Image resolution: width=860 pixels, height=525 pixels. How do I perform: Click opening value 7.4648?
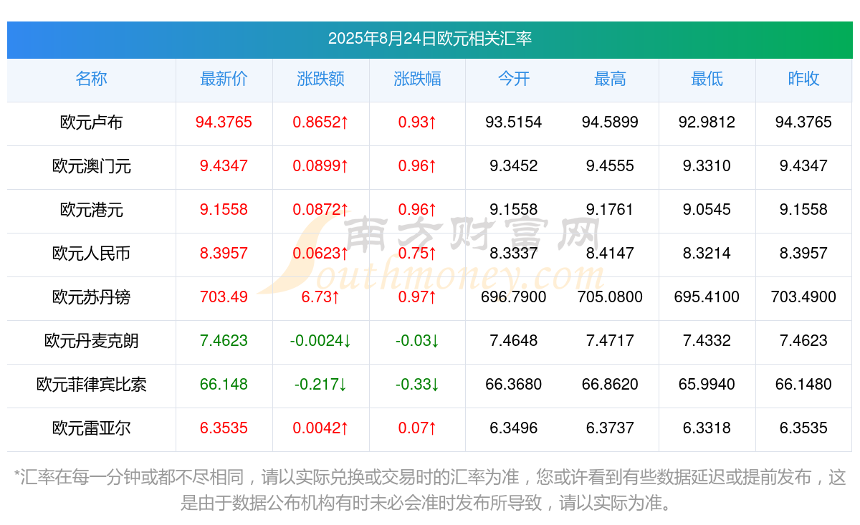(514, 341)
